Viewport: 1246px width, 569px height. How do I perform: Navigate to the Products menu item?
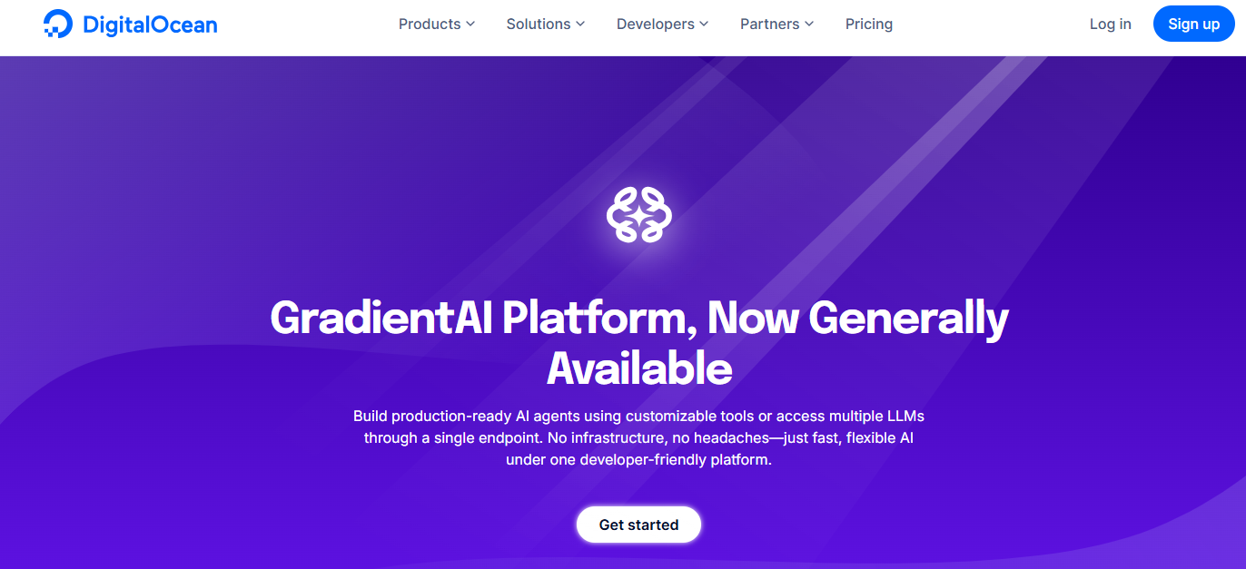pyautogui.click(x=430, y=24)
